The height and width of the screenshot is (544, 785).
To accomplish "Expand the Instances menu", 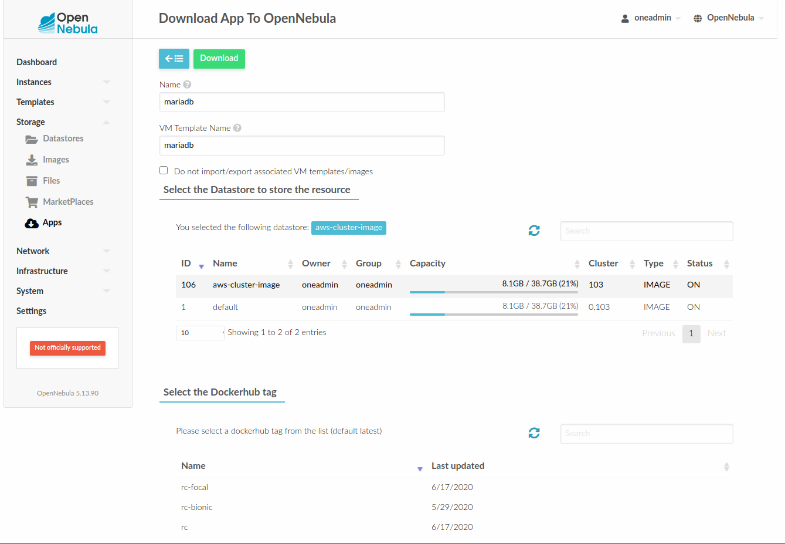I will (107, 82).
